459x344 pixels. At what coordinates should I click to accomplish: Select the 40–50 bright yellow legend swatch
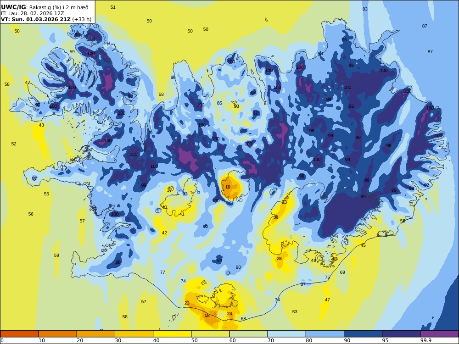pyautogui.click(x=172, y=334)
